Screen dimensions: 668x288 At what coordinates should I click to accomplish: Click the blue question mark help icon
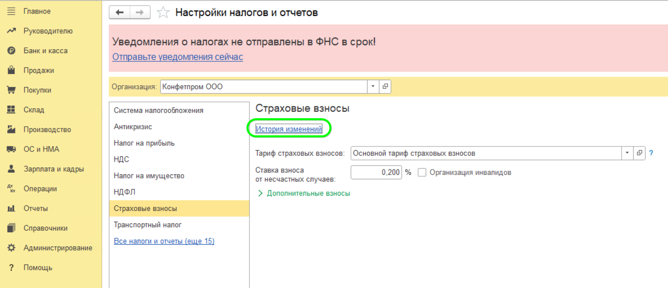point(651,153)
